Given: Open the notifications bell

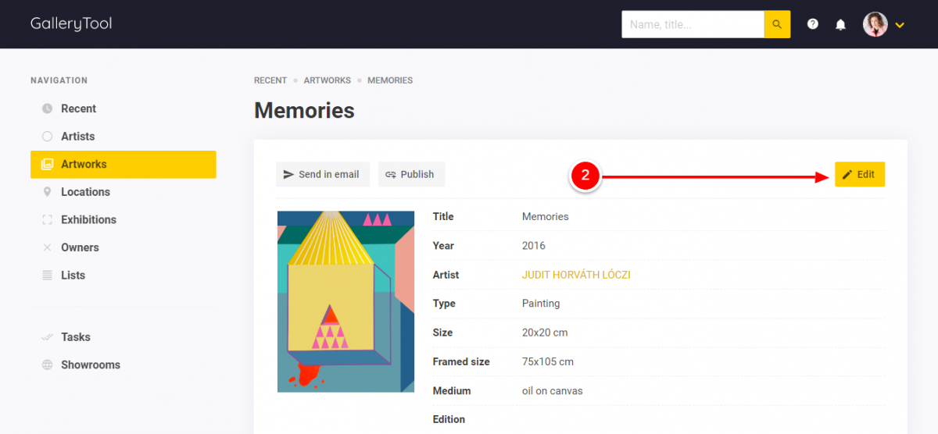Looking at the screenshot, I should (x=840, y=24).
